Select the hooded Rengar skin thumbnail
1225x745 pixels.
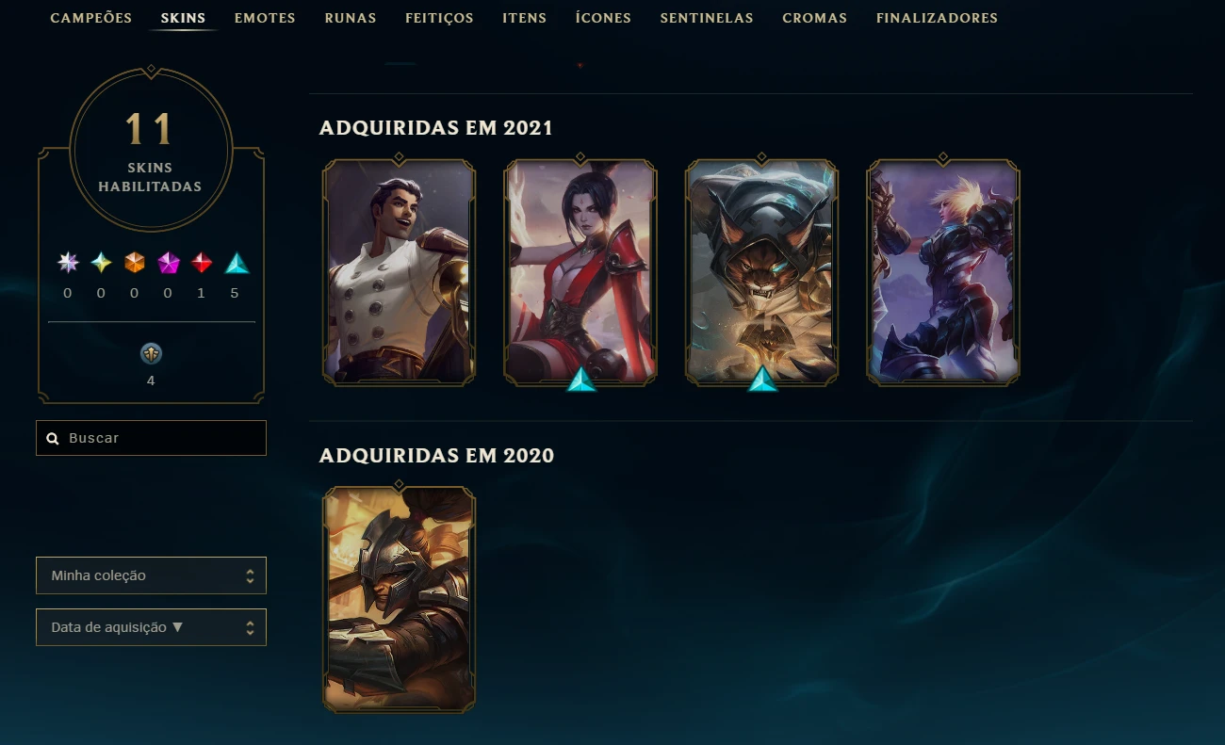[x=761, y=272]
